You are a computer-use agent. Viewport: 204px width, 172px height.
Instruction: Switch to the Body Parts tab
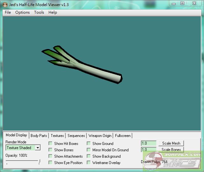tap(39, 136)
